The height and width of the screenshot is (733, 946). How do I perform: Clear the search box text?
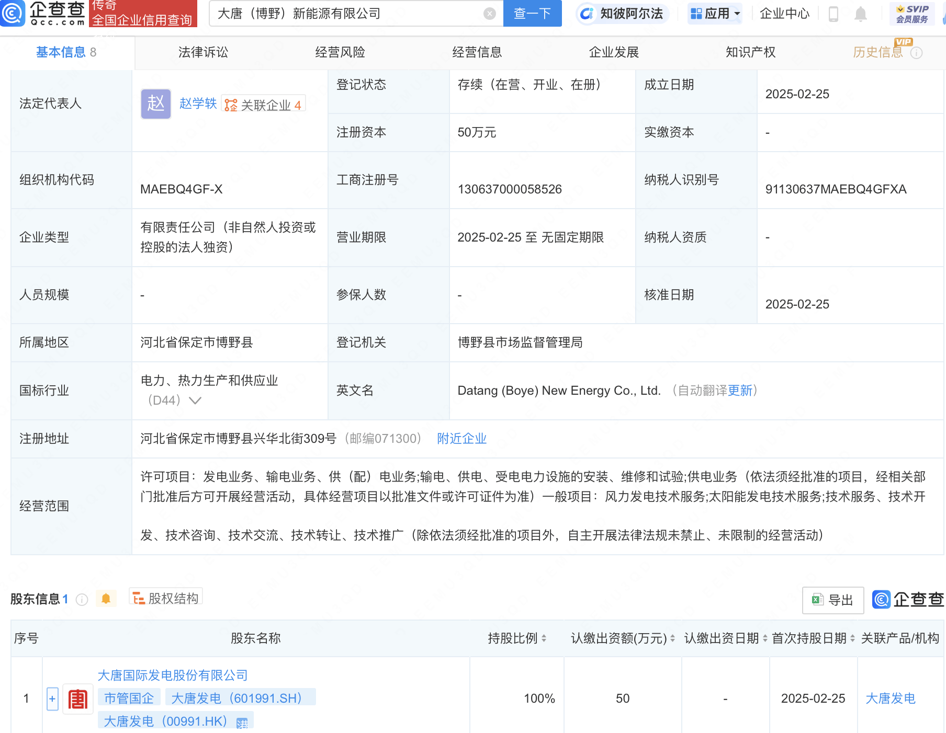pyautogui.click(x=489, y=14)
